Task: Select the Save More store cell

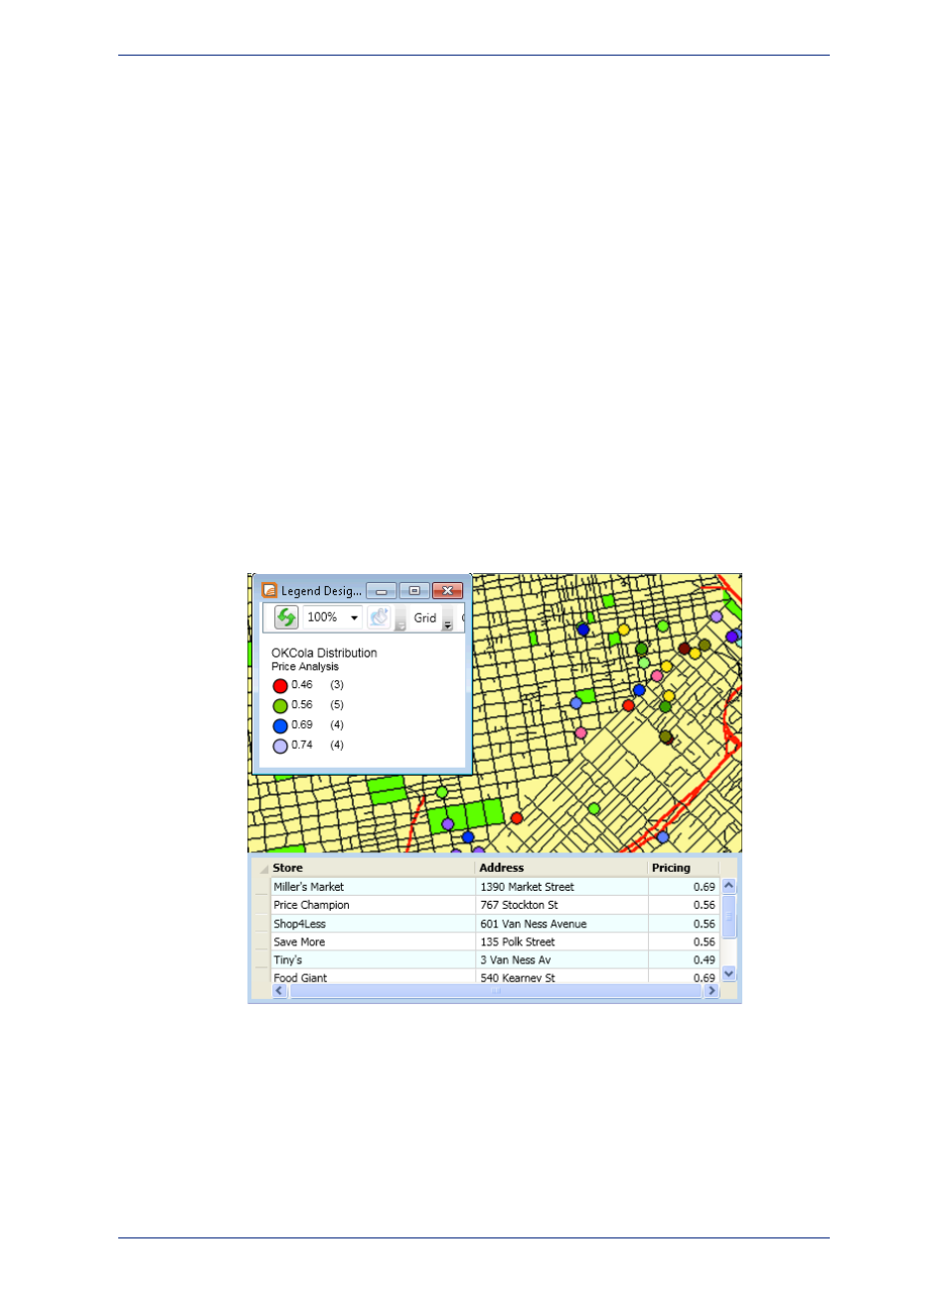Action: (x=373, y=941)
